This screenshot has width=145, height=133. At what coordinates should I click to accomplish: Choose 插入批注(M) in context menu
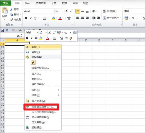pos(43,101)
